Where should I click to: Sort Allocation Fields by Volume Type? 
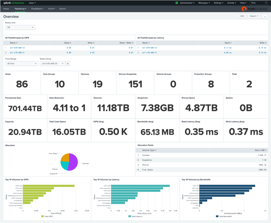pos(149,150)
